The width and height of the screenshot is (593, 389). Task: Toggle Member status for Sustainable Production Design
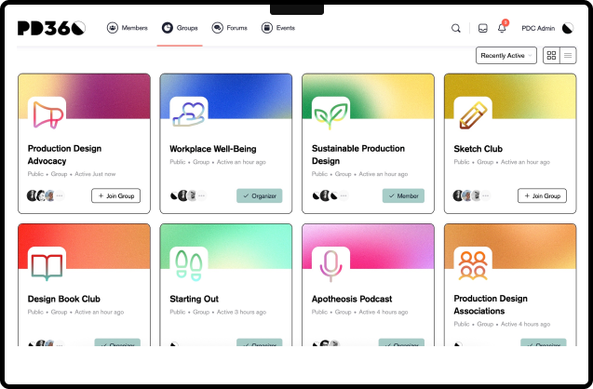402,195
